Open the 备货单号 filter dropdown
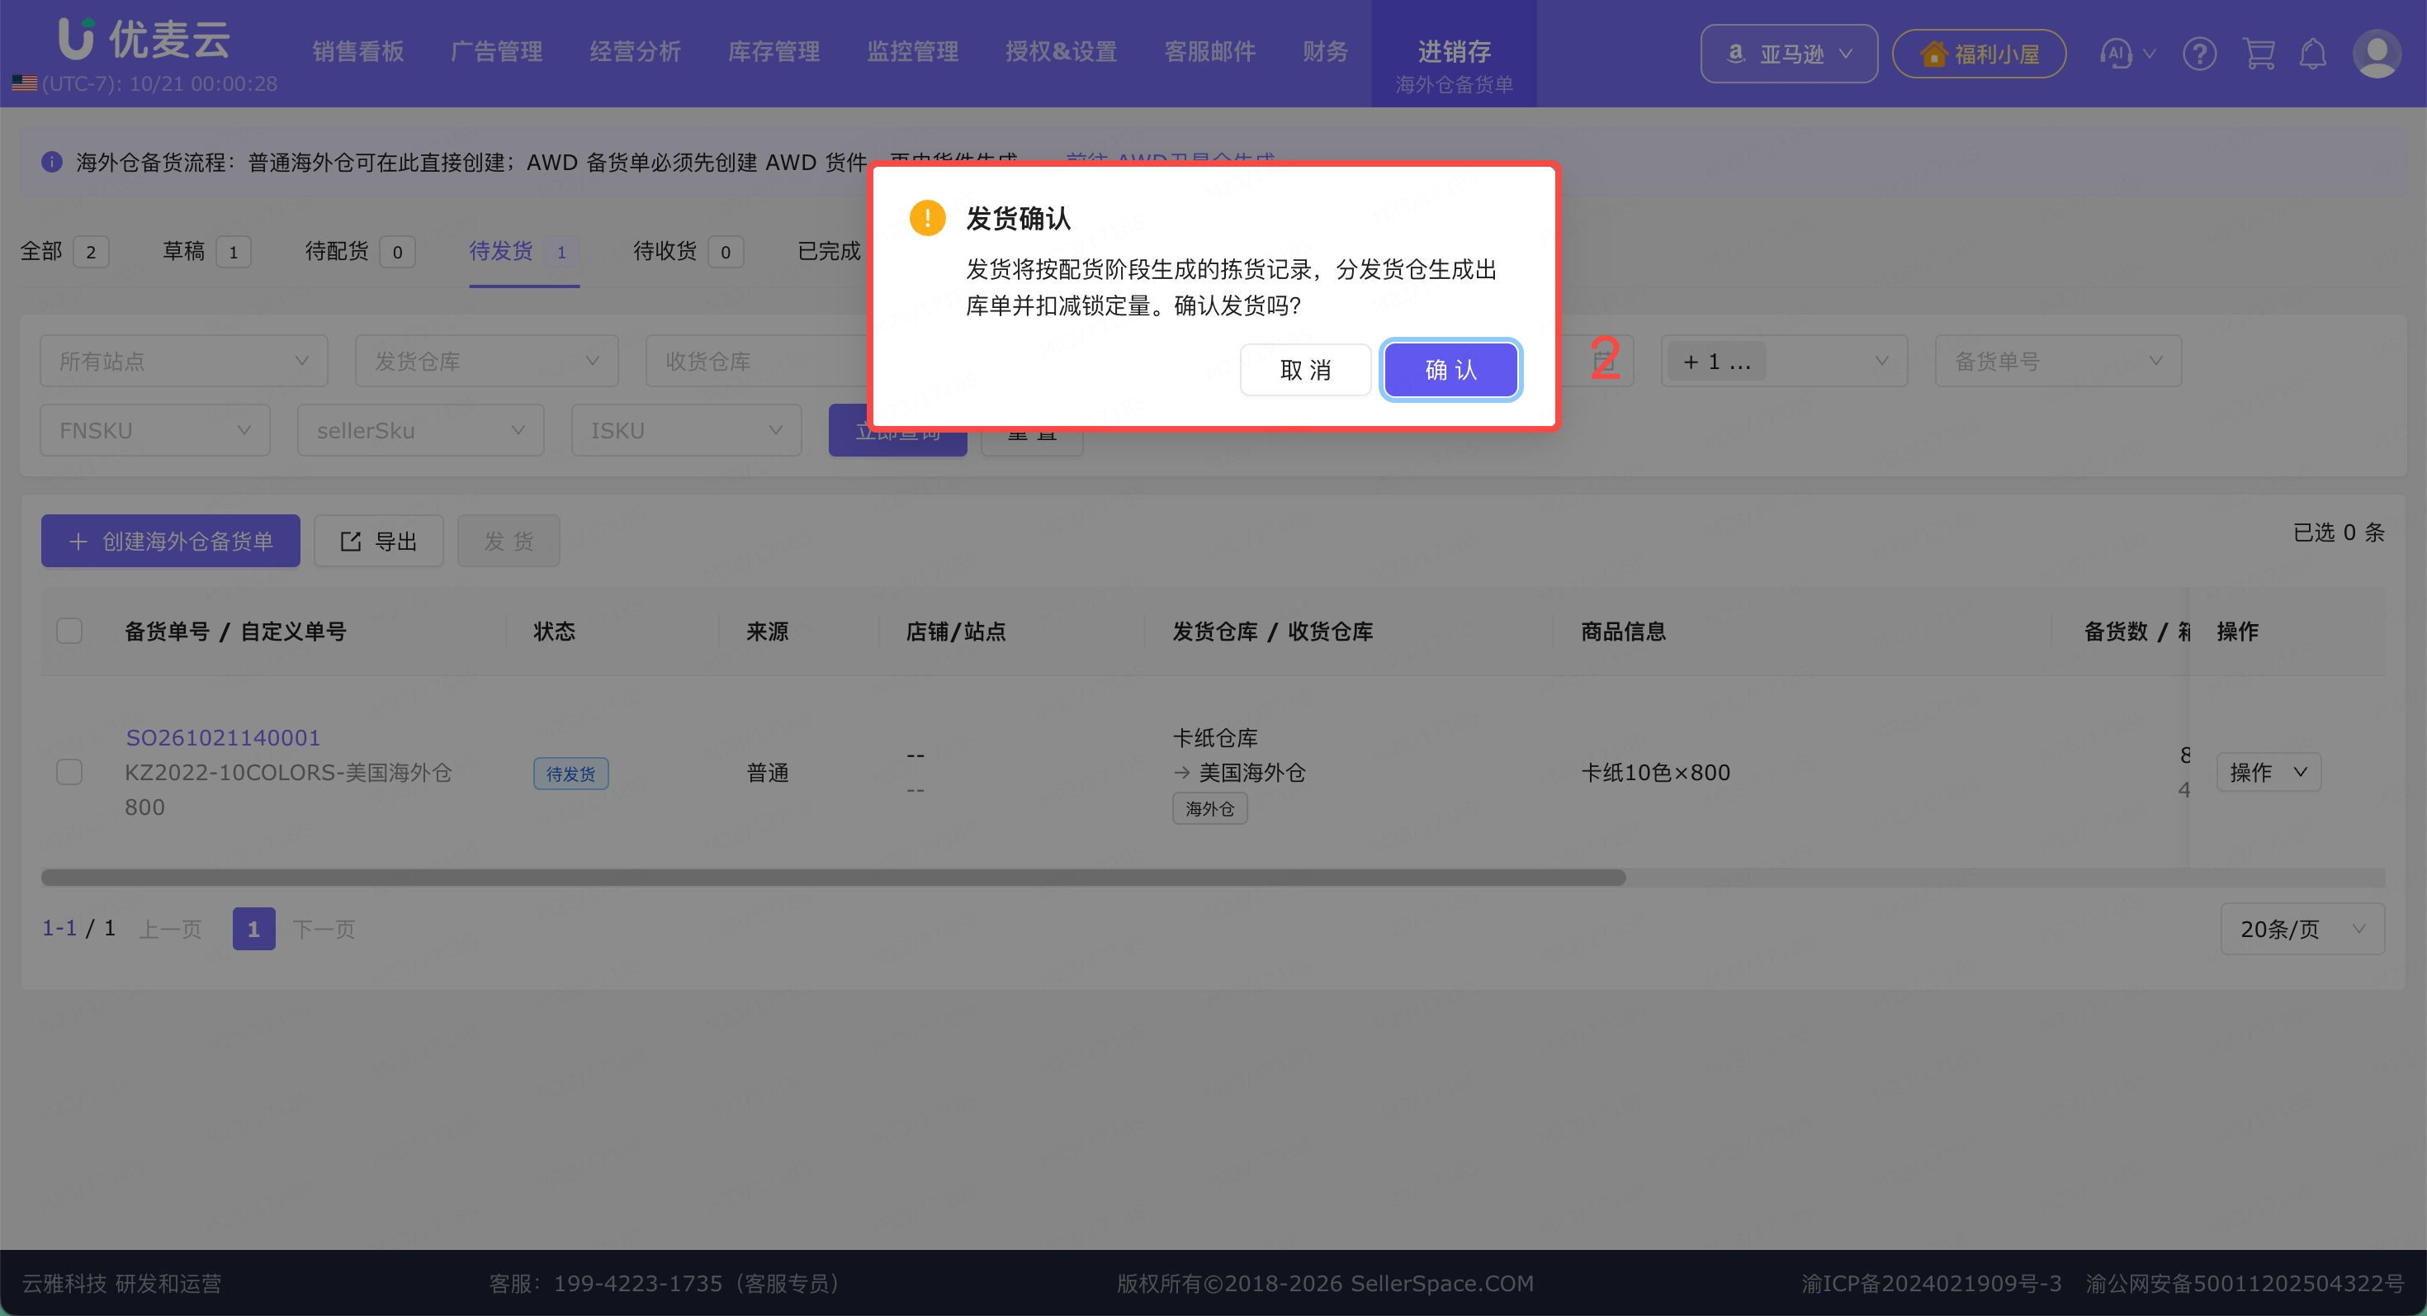The width and height of the screenshot is (2427, 1316). pyautogui.click(x=2058, y=361)
